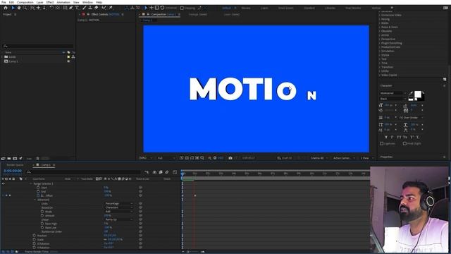The height and width of the screenshot is (254, 451).
Task: Select the Clone Stamp tool
Action: pyautogui.click(x=90, y=8)
